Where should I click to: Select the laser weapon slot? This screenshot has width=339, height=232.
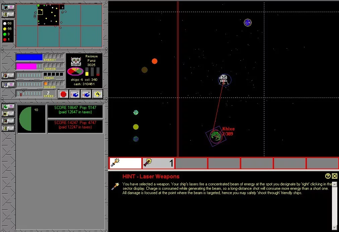coord(125,163)
